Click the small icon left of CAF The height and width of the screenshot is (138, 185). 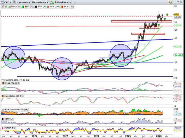pos(2,2)
